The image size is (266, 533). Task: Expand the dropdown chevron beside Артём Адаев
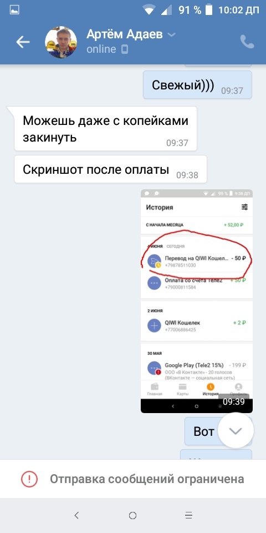(x=172, y=34)
